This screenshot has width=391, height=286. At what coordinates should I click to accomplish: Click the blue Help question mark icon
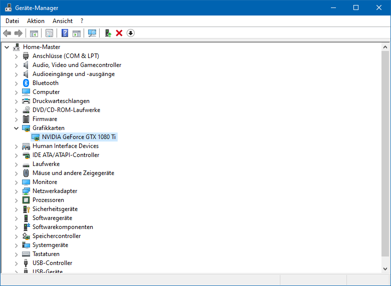[x=65, y=33]
